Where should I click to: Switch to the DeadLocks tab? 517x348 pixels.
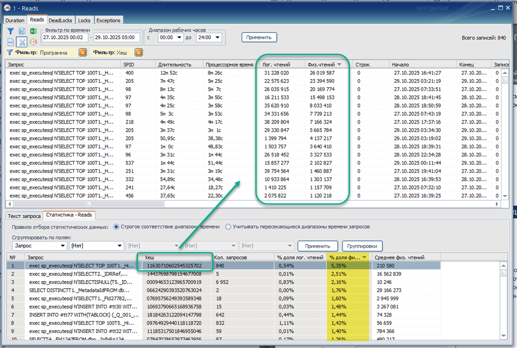(x=61, y=21)
